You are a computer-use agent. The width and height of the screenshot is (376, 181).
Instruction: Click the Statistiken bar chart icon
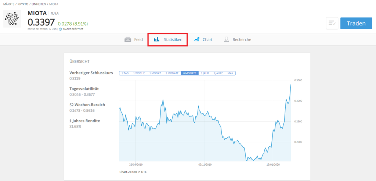tap(156, 40)
